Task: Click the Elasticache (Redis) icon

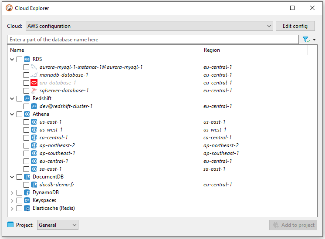Action: 27,208
